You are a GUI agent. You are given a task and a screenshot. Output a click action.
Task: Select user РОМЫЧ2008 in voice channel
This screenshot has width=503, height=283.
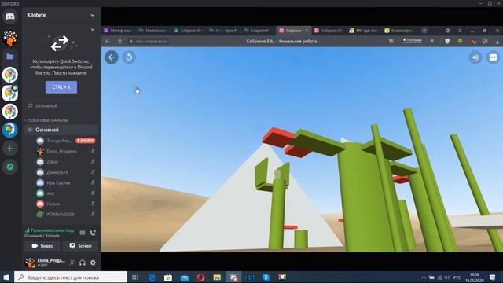point(66,214)
